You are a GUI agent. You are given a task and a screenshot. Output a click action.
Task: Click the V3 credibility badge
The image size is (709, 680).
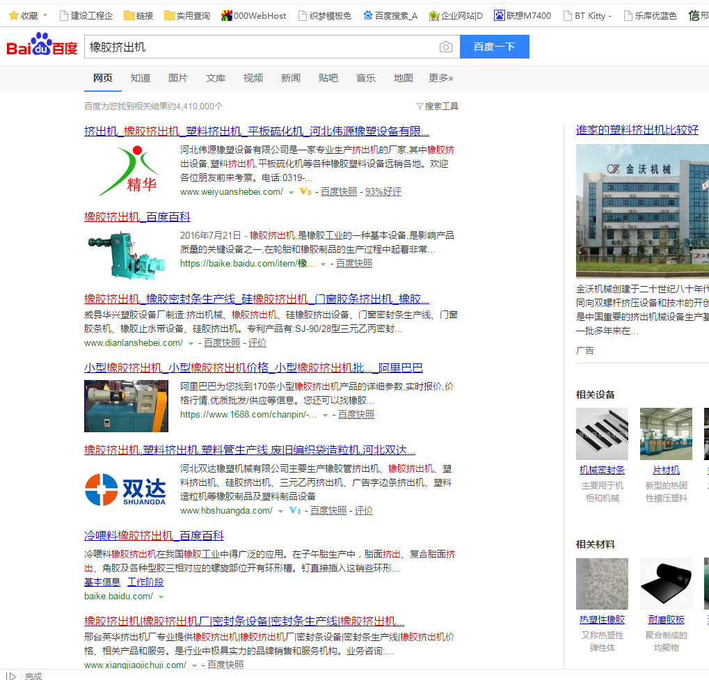point(305,192)
